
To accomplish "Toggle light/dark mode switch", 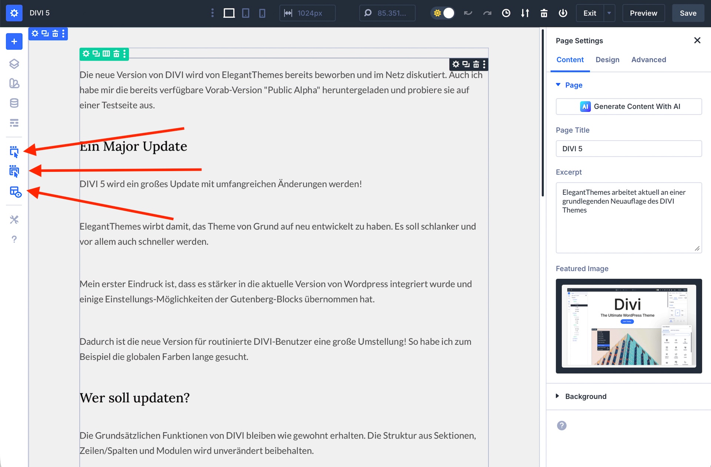I will 443,13.
